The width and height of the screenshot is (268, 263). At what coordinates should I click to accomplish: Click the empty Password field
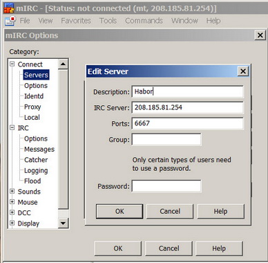pos(166,186)
